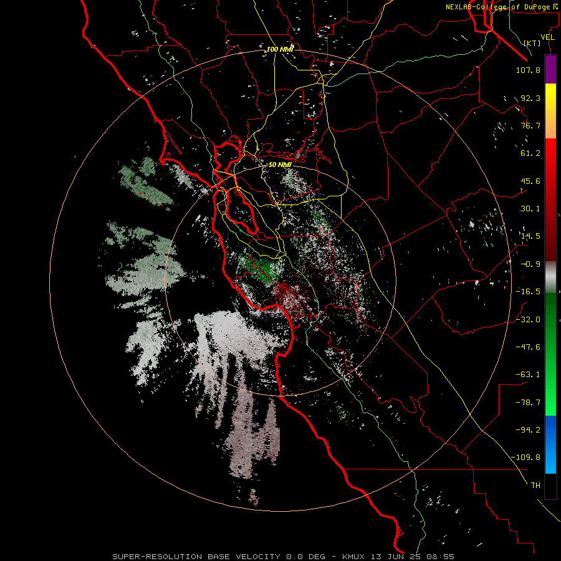The image size is (561, 561).
Task: Click the -32.0 velocity scale value
Action: 528,320
